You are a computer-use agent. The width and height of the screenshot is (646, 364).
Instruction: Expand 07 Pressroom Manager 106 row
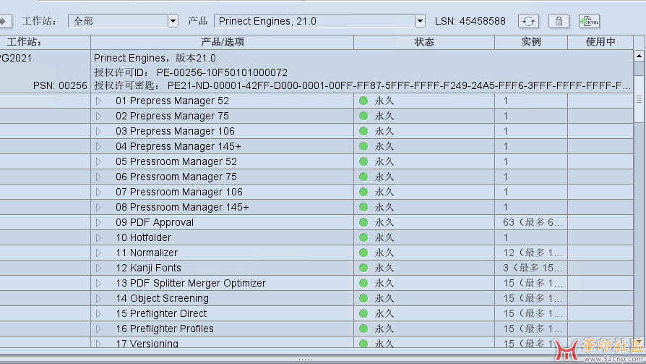[x=98, y=192]
